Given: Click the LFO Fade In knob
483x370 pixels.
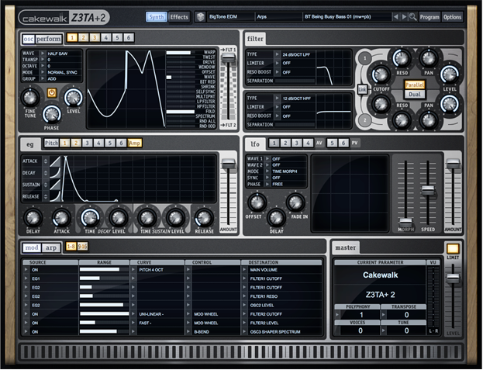Looking at the screenshot, I should pyautogui.click(x=295, y=202).
